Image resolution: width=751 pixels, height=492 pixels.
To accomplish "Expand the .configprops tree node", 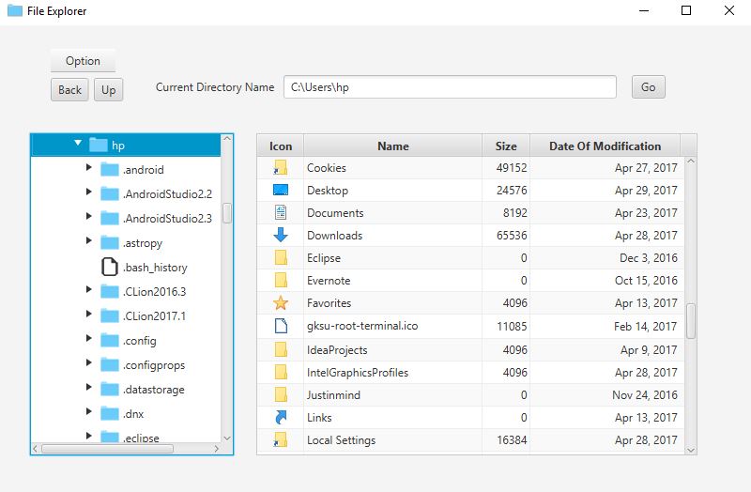I will [88, 362].
